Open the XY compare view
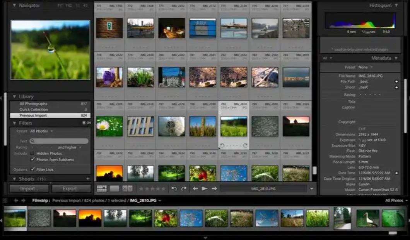Screen dimensions: 410x240 click(127, 189)
